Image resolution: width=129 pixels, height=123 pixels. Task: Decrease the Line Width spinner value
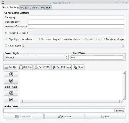(124, 58)
